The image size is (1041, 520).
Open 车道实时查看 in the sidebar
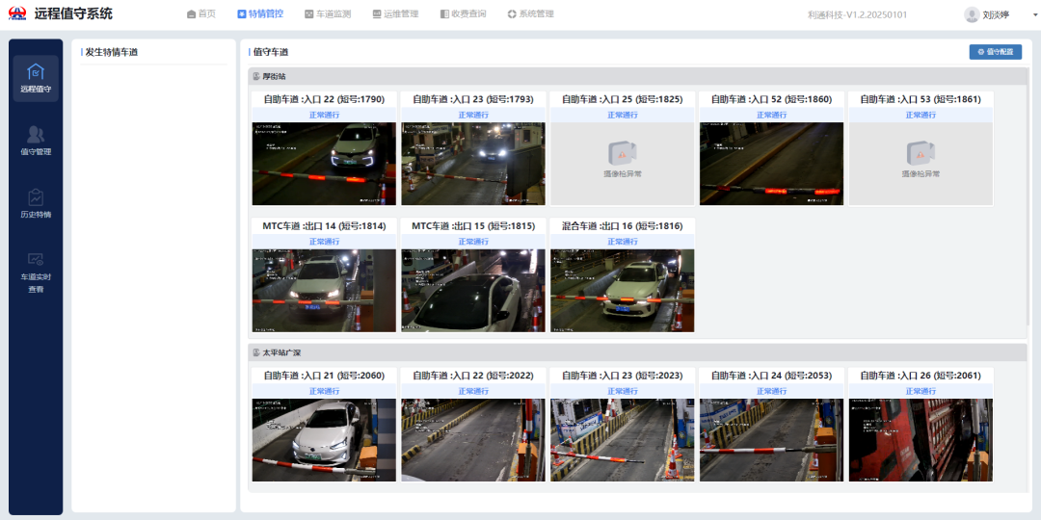click(x=36, y=272)
